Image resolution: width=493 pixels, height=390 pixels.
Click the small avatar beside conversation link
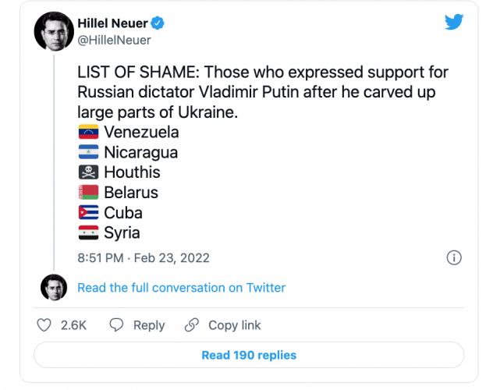53,288
